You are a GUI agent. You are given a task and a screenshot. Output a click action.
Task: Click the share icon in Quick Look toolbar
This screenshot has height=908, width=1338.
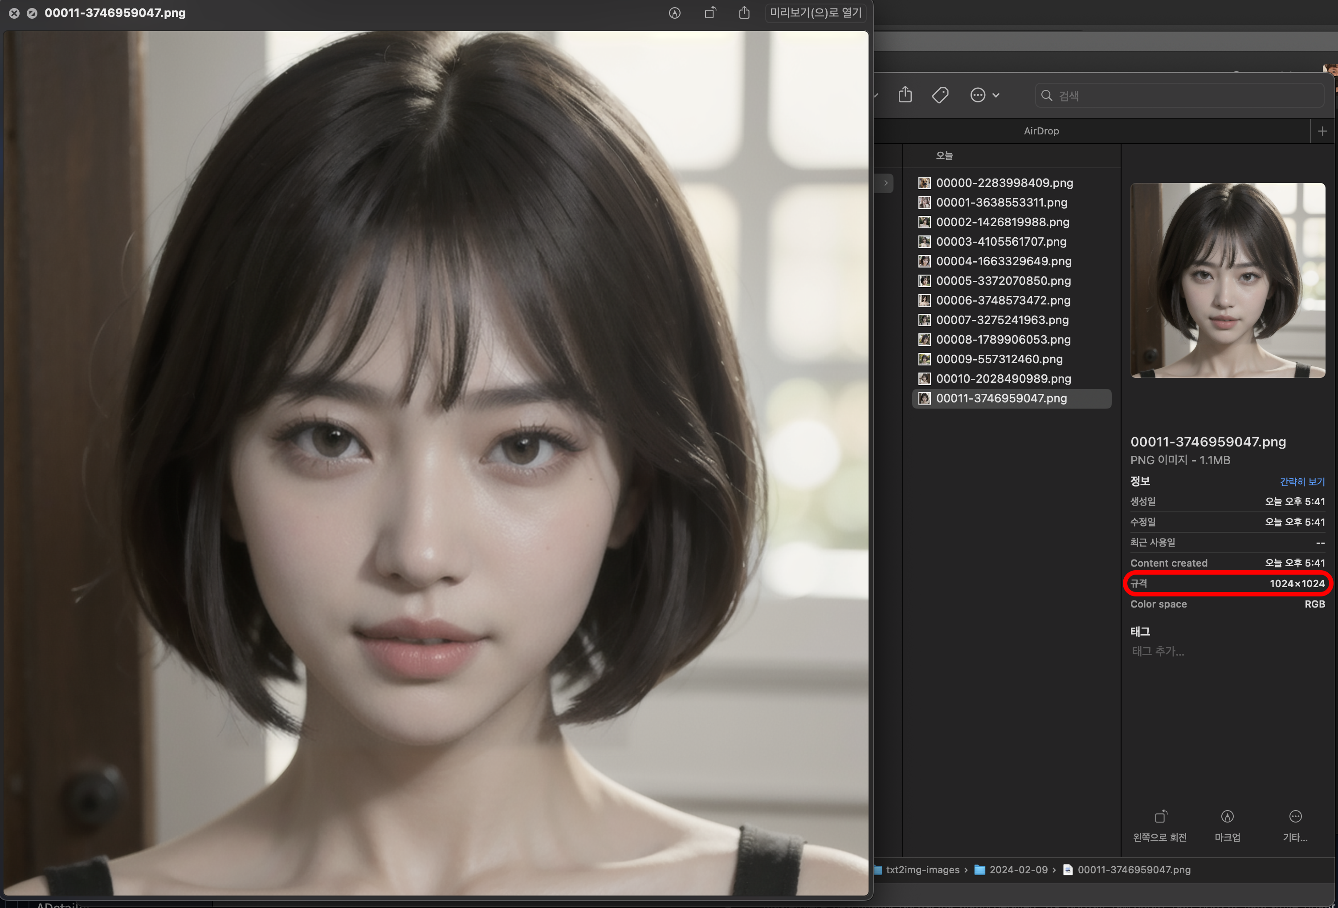pos(744,12)
